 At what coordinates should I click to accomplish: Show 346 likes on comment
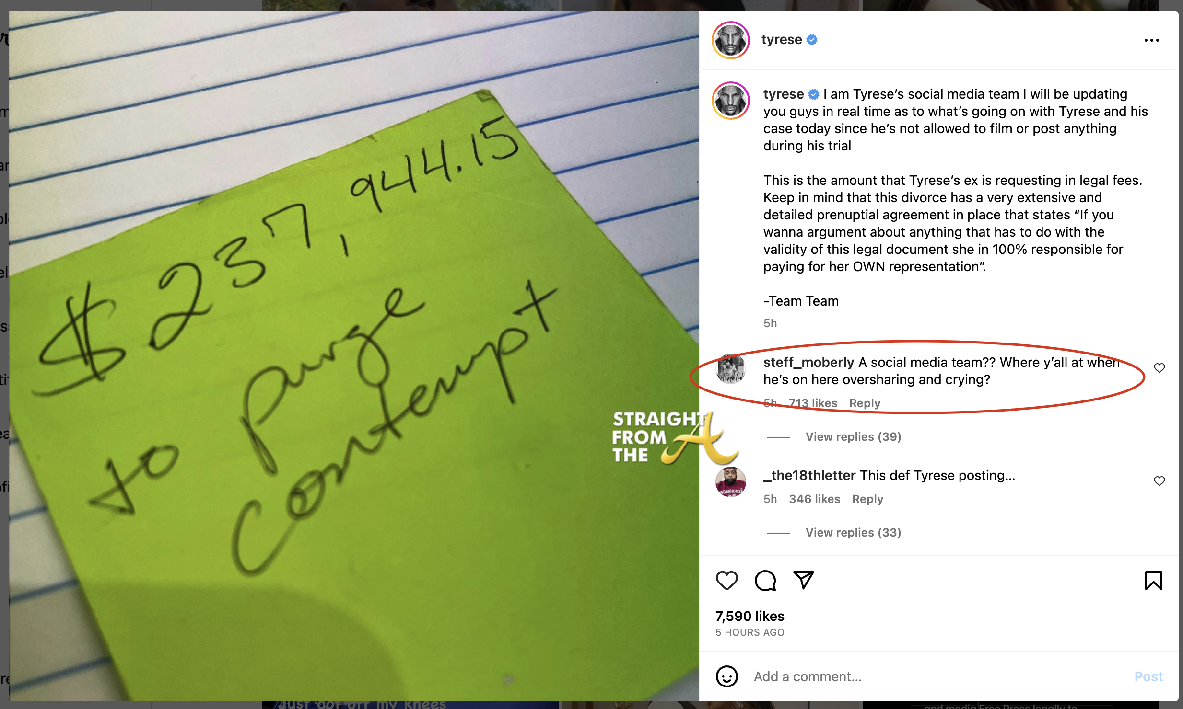814,499
